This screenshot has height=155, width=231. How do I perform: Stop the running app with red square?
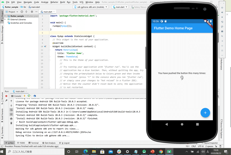pos(6,96)
